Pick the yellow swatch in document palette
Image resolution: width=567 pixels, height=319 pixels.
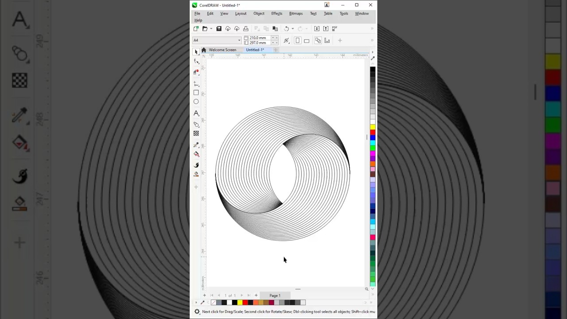[x=240, y=303]
